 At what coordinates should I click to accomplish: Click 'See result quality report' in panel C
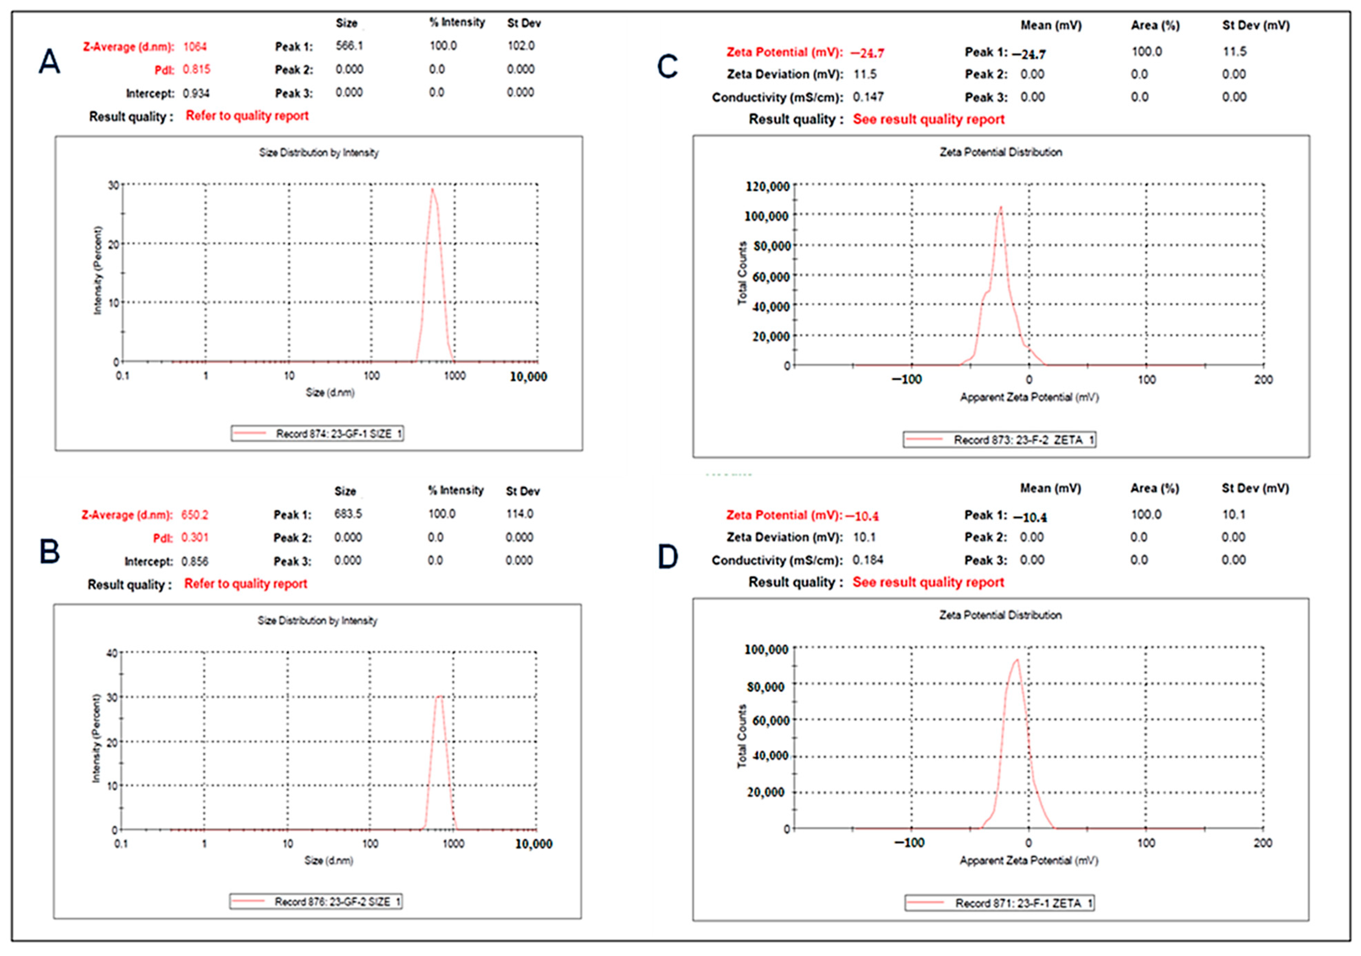[928, 119]
